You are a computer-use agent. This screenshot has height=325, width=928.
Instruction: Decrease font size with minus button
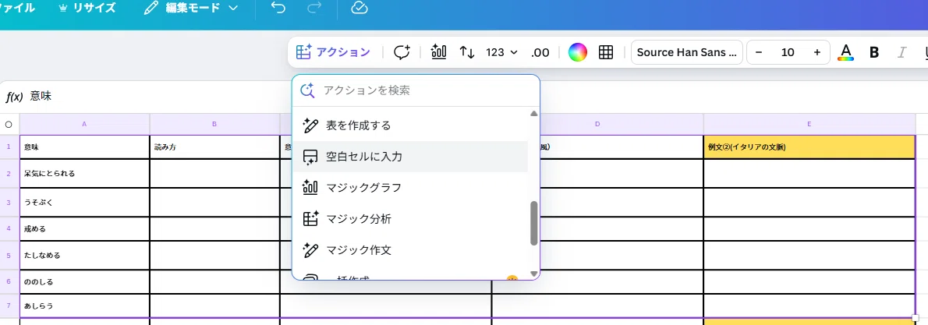pos(759,52)
